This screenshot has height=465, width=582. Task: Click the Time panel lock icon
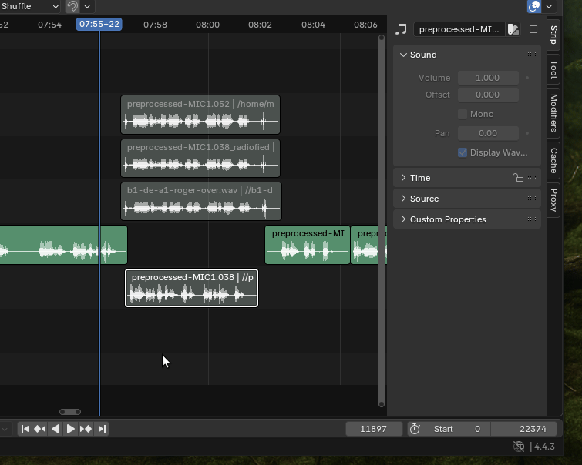pos(518,178)
